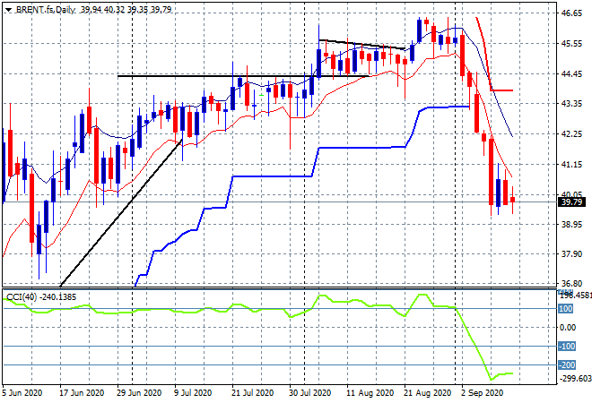Click the 36.80 price scale value
This screenshot has height=403, width=592.
571,284
